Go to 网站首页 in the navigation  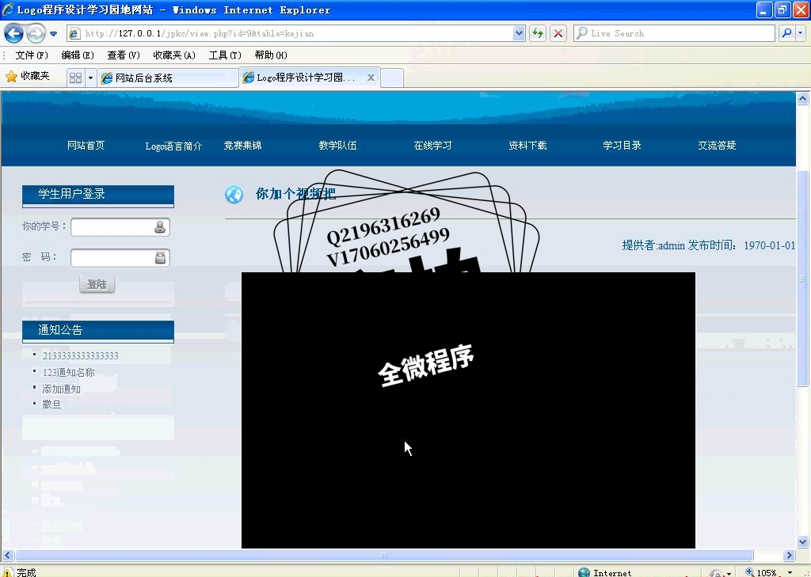(x=86, y=146)
